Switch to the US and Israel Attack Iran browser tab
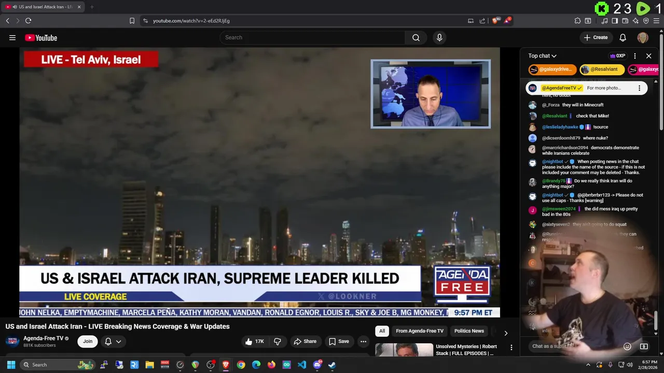The width and height of the screenshot is (664, 373). click(x=43, y=7)
